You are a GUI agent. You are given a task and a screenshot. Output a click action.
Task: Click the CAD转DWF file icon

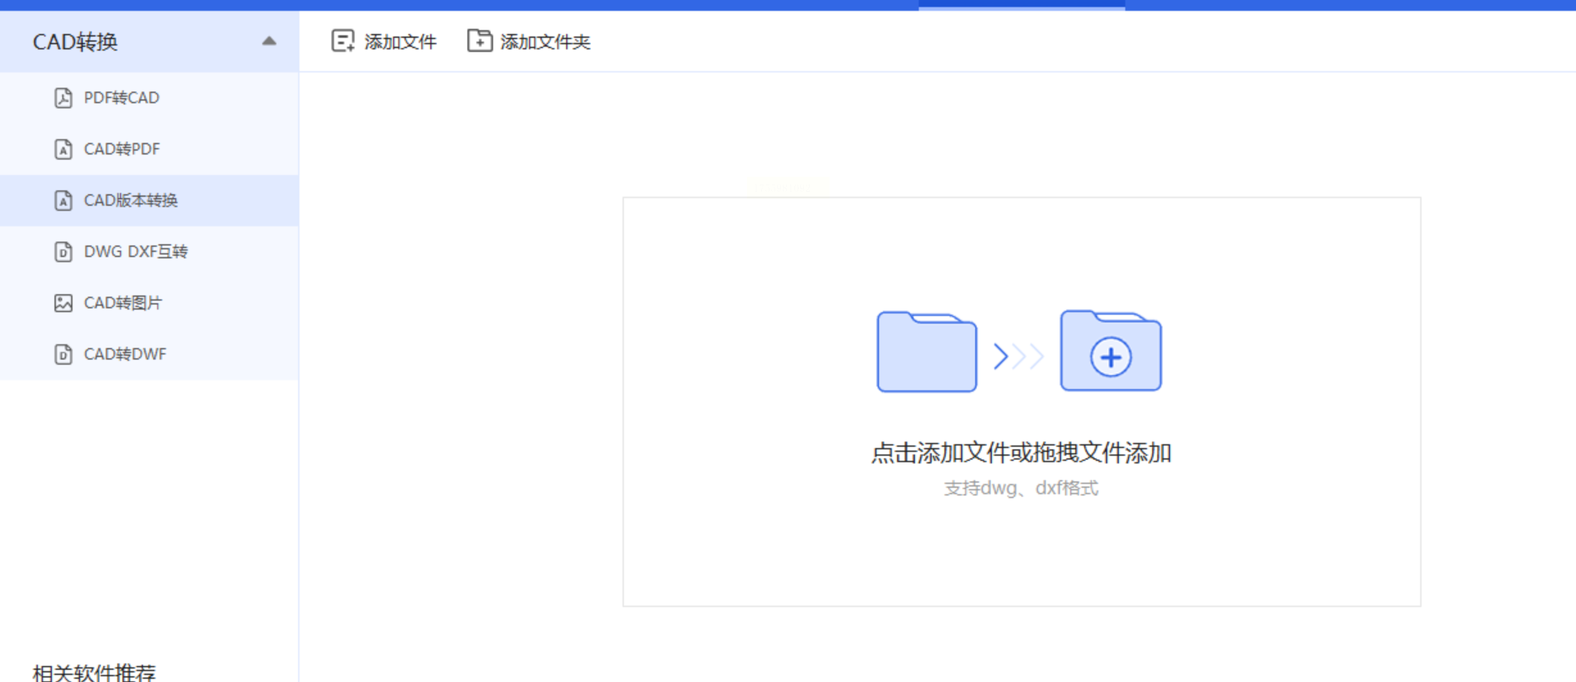click(63, 354)
